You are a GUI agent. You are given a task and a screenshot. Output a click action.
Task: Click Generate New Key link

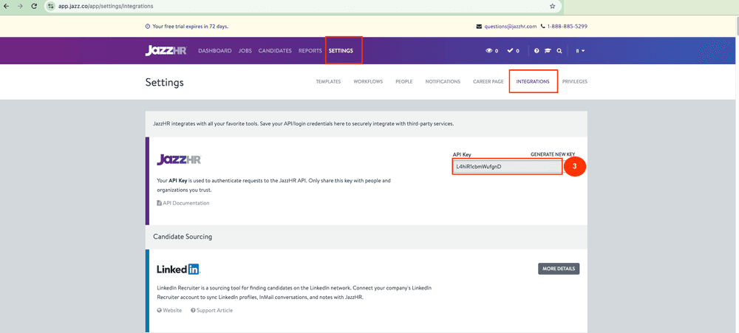[553, 154]
